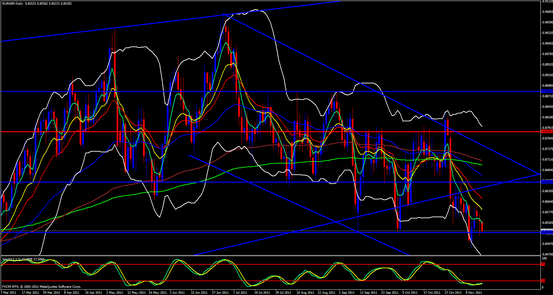Click the 3 Jun 2011 date label
Screen dimensions: 553x295
tap(177, 292)
